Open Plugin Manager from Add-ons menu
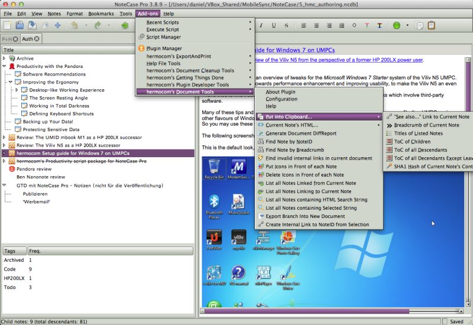The height and width of the screenshot is (325, 473). tap(195, 48)
